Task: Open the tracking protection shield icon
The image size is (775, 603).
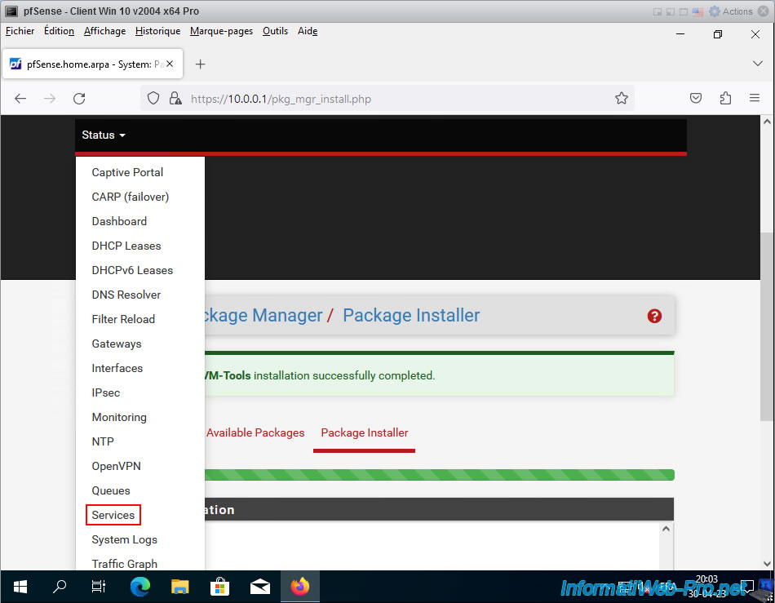Action: (x=153, y=99)
